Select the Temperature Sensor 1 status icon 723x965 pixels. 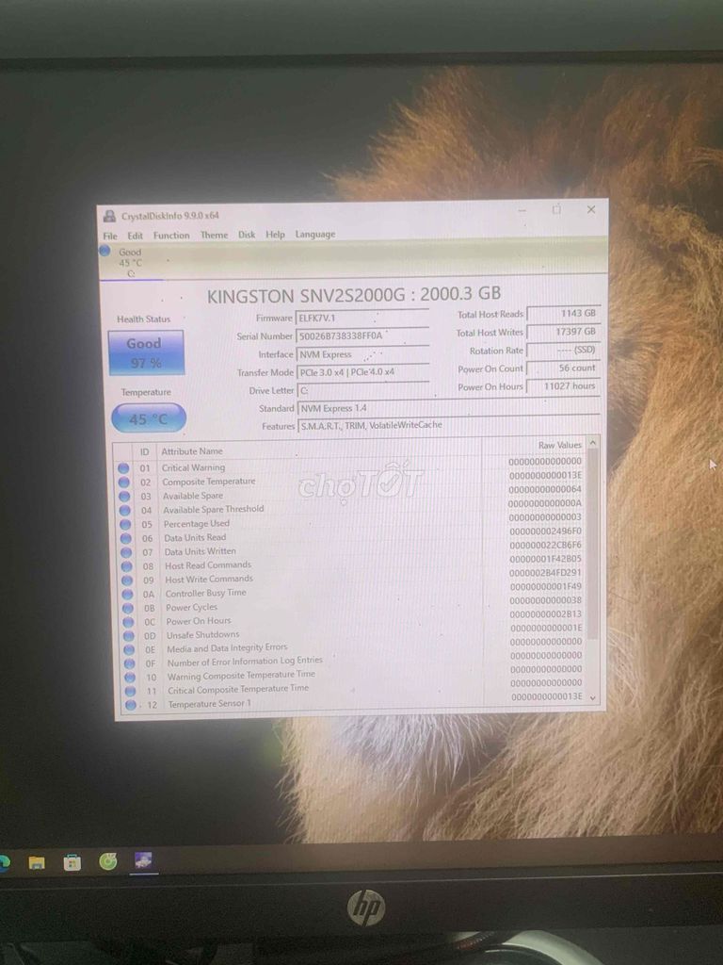click(x=130, y=705)
